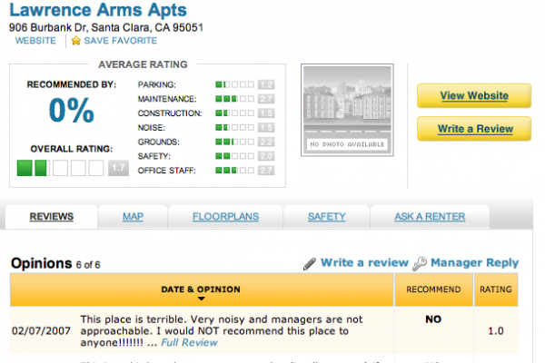Select the SAFETY tab

pos(326,217)
